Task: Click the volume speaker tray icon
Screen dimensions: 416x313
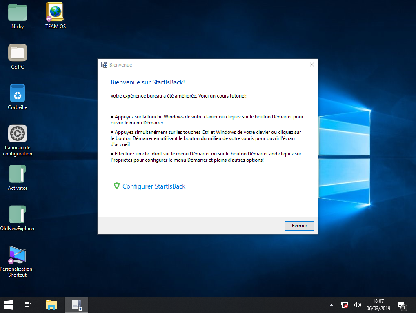Action: [x=357, y=305]
